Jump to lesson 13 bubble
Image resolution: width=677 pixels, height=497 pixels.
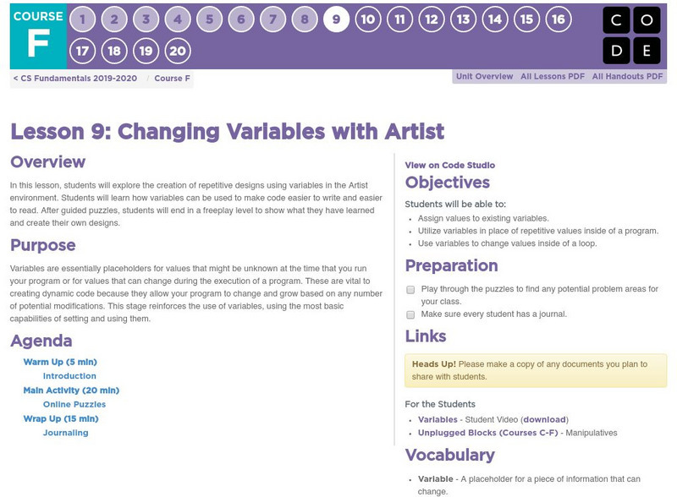coord(463,19)
